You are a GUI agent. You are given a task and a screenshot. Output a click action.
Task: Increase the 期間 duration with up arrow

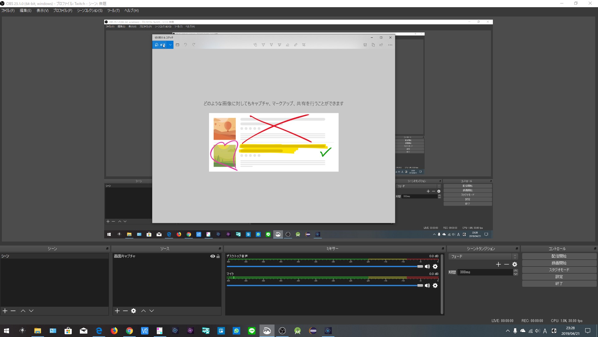click(x=515, y=271)
